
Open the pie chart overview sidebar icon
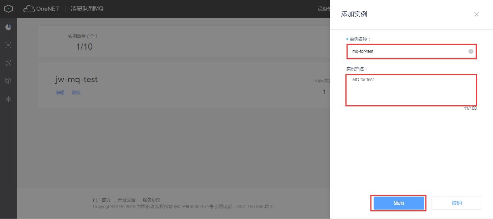tap(8, 27)
